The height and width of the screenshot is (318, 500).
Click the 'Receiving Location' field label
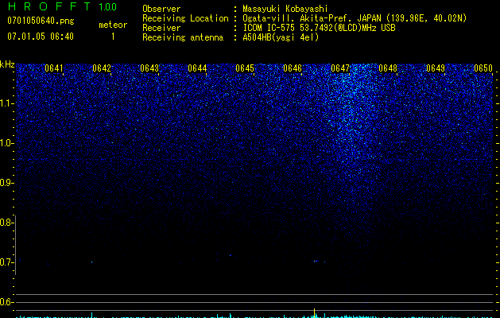pos(185,18)
